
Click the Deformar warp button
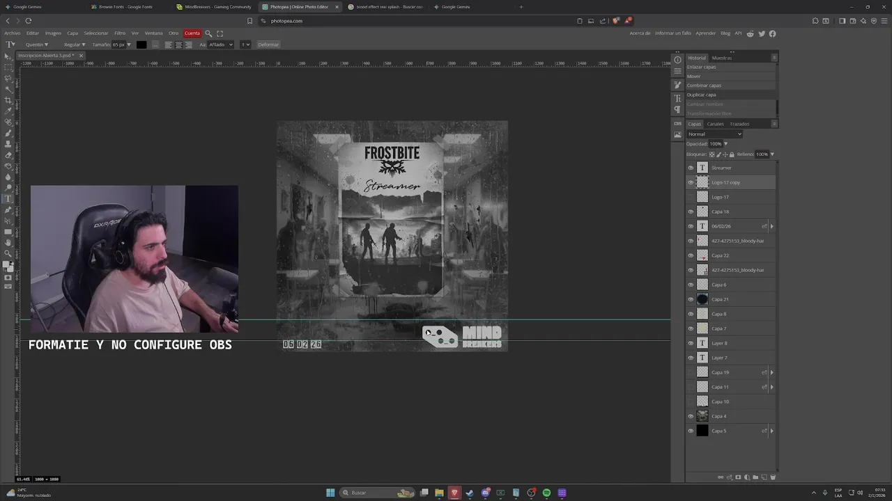268,45
